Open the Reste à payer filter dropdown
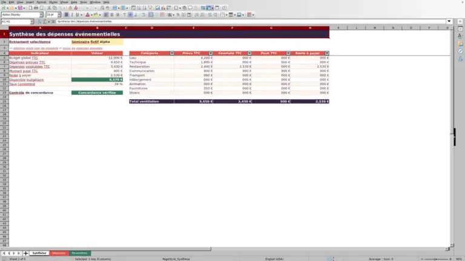This screenshot has height=261, width=465. click(x=327, y=53)
